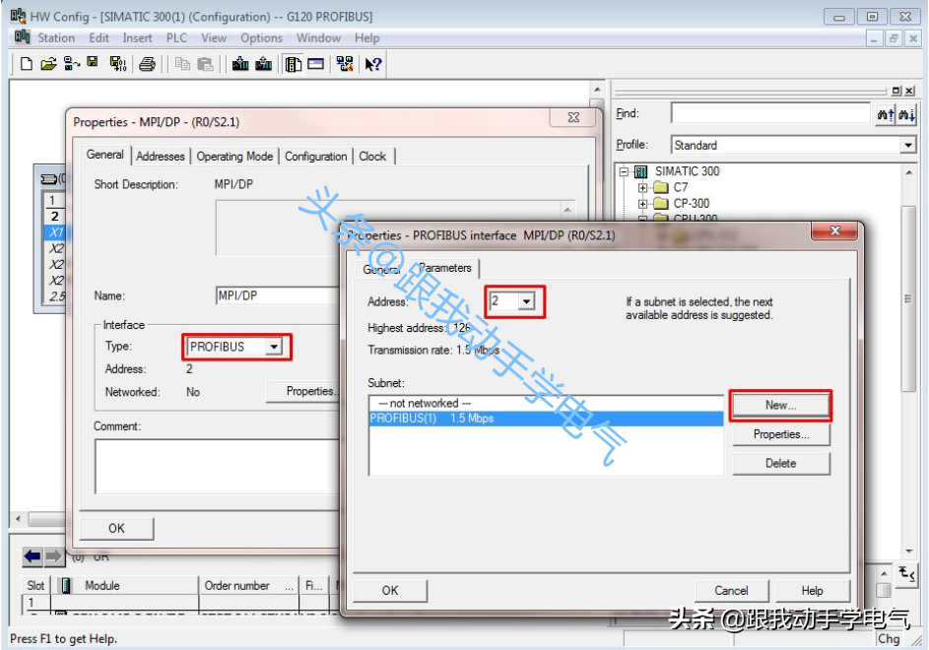
Task: Click the New... subnet button
Action: pos(780,405)
